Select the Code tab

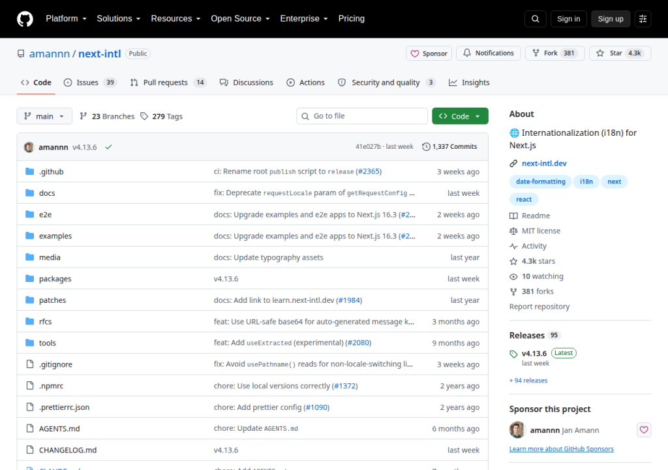point(37,82)
